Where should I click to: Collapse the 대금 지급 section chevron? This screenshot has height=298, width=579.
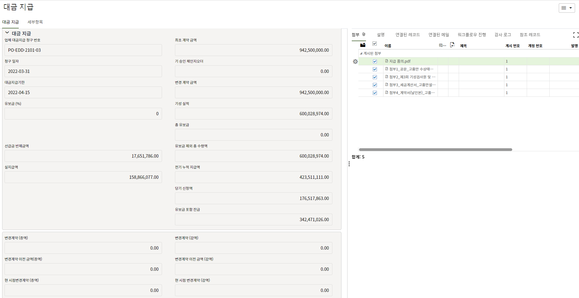point(7,33)
